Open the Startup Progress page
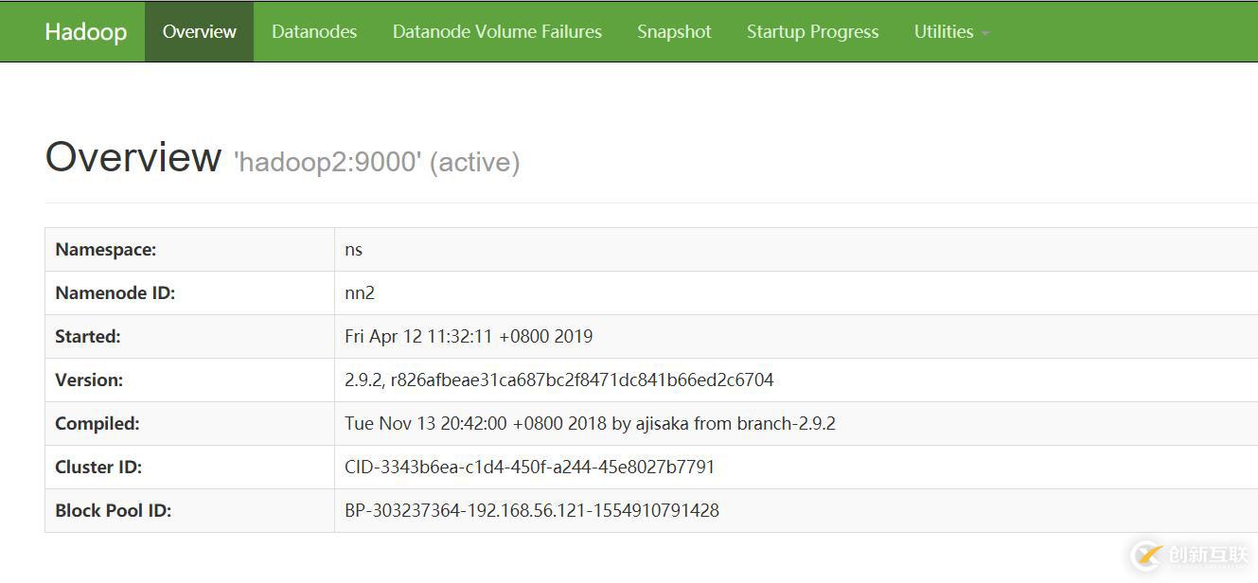Image resolution: width=1258 pixels, height=583 pixels. pyautogui.click(x=812, y=31)
